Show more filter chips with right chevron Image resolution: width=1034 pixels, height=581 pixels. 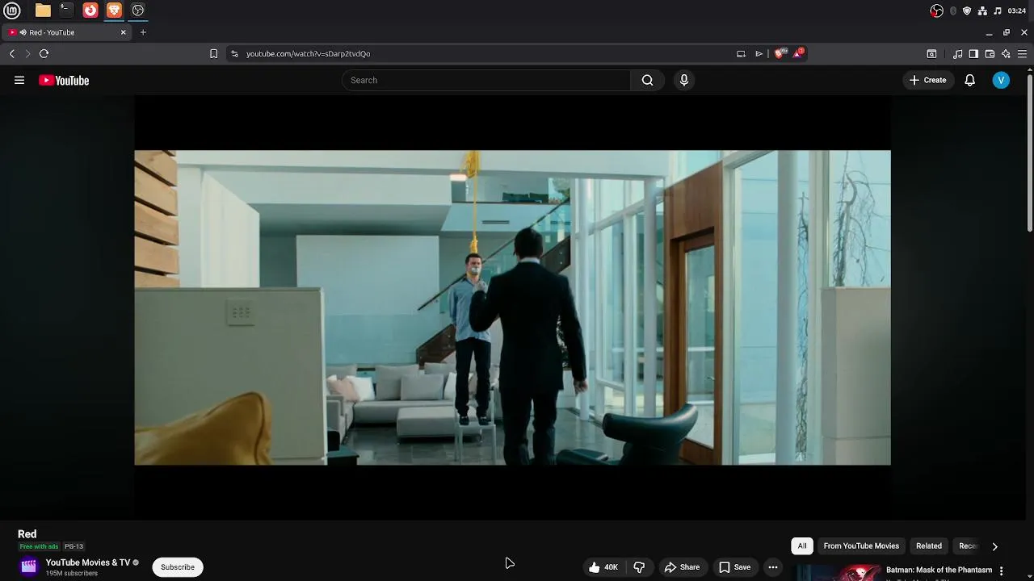(x=994, y=546)
